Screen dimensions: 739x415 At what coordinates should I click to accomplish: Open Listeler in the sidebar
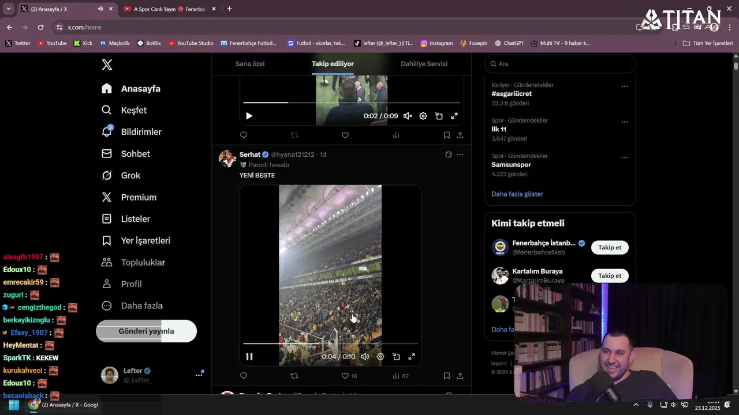(x=125, y=219)
